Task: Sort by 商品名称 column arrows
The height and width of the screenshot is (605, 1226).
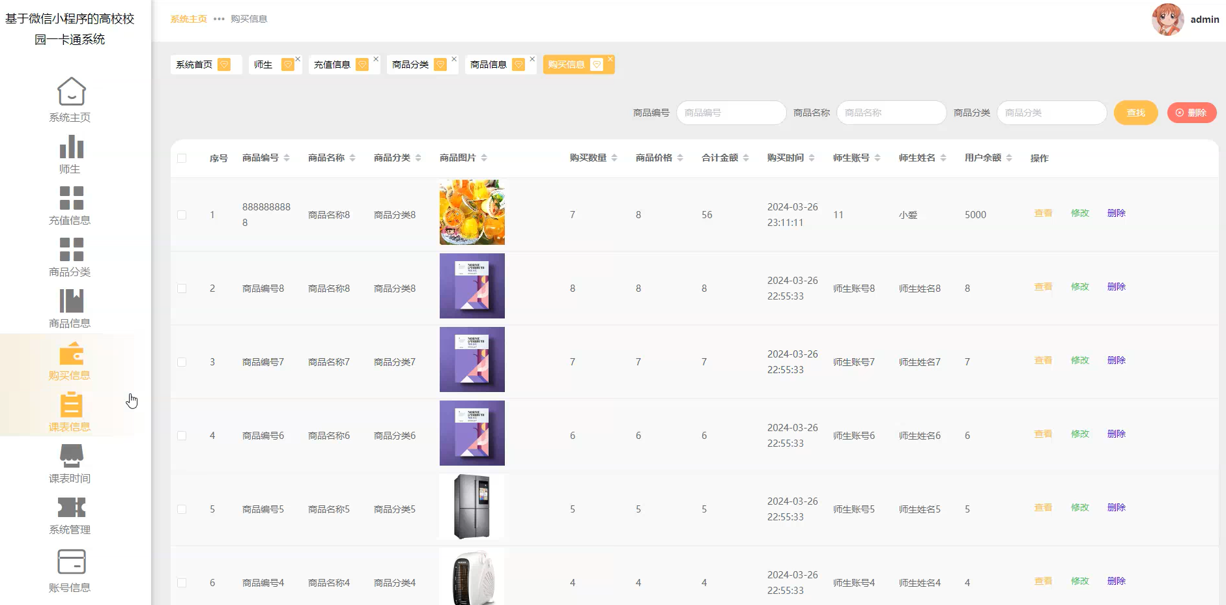Action: click(352, 158)
